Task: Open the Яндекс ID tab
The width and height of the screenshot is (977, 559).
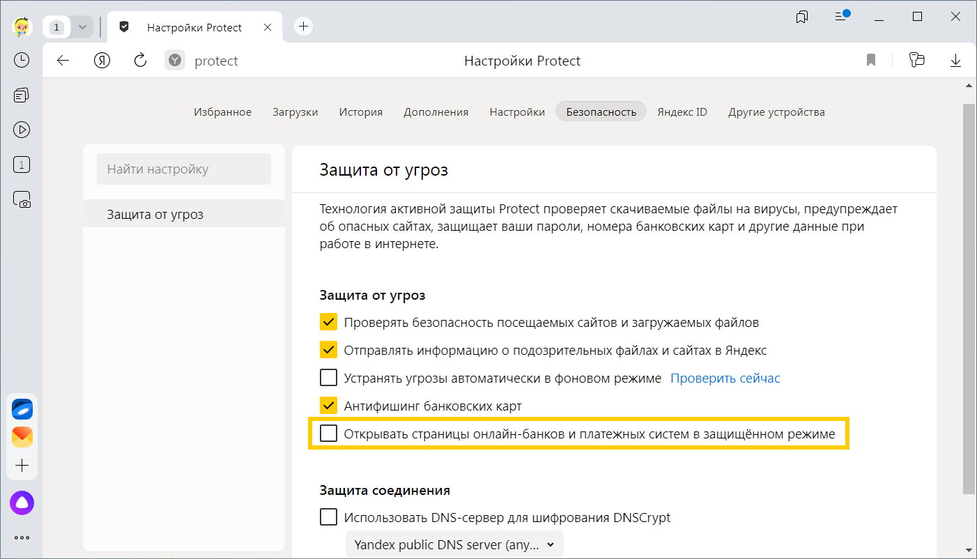Action: click(x=682, y=112)
